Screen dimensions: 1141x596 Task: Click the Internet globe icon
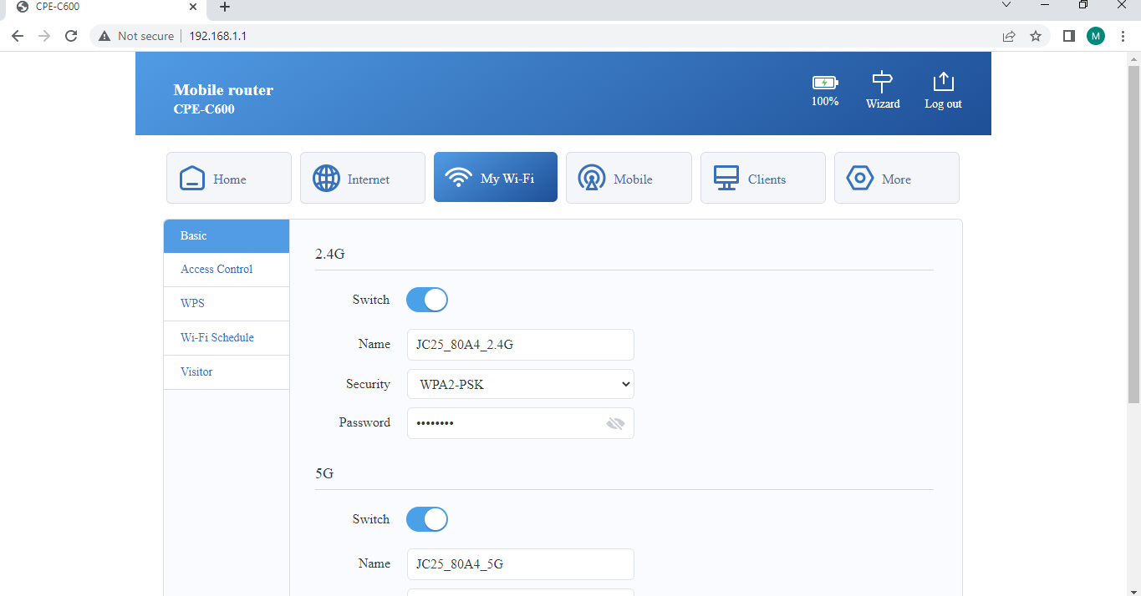point(326,178)
